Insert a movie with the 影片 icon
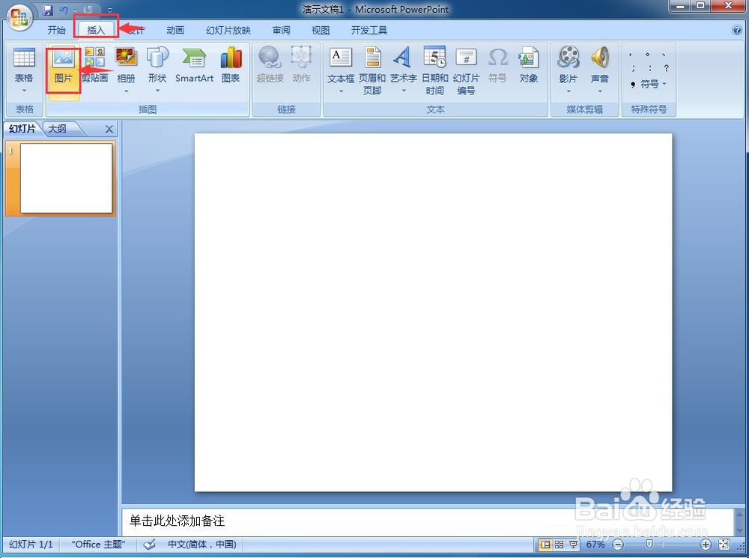The height and width of the screenshot is (558, 749). pyautogui.click(x=568, y=58)
